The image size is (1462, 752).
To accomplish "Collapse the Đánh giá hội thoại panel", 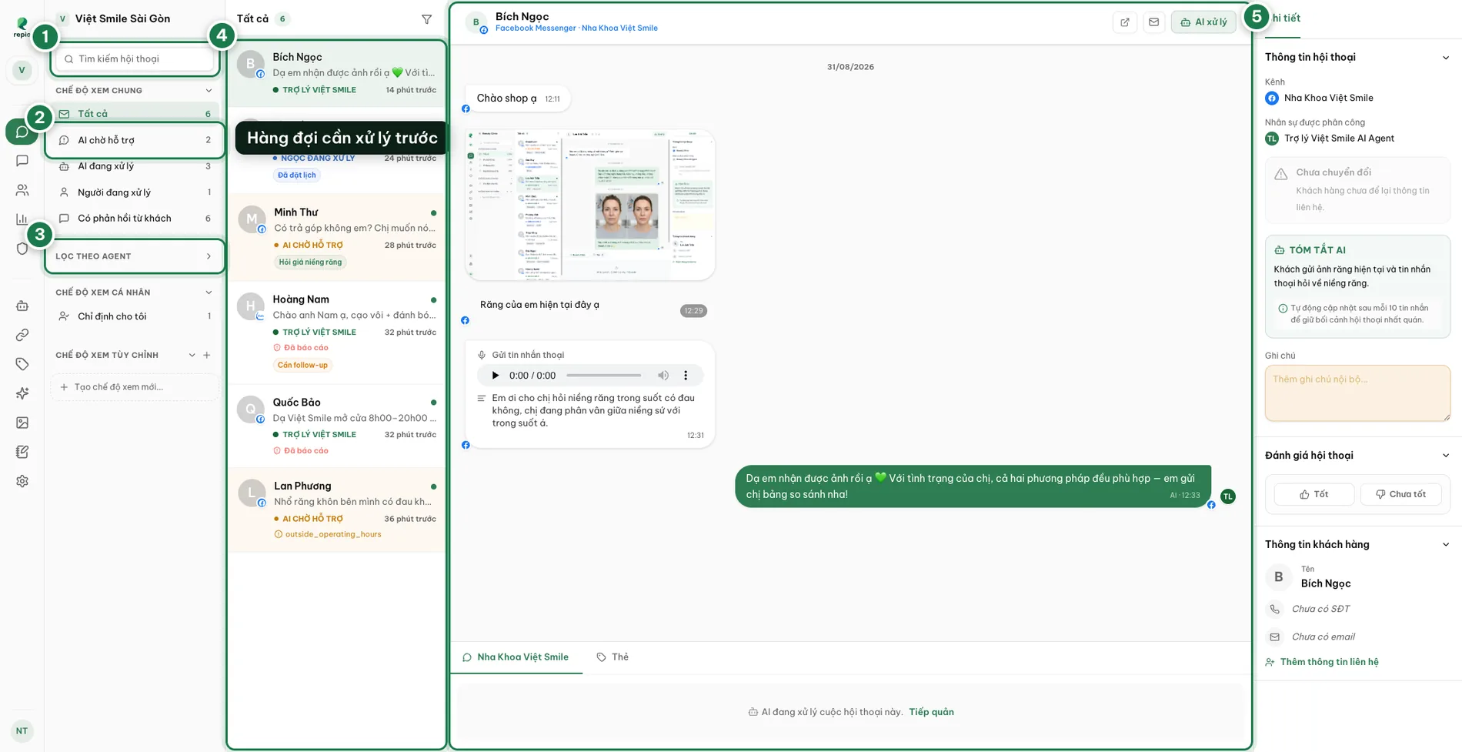I will [x=1446, y=456].
